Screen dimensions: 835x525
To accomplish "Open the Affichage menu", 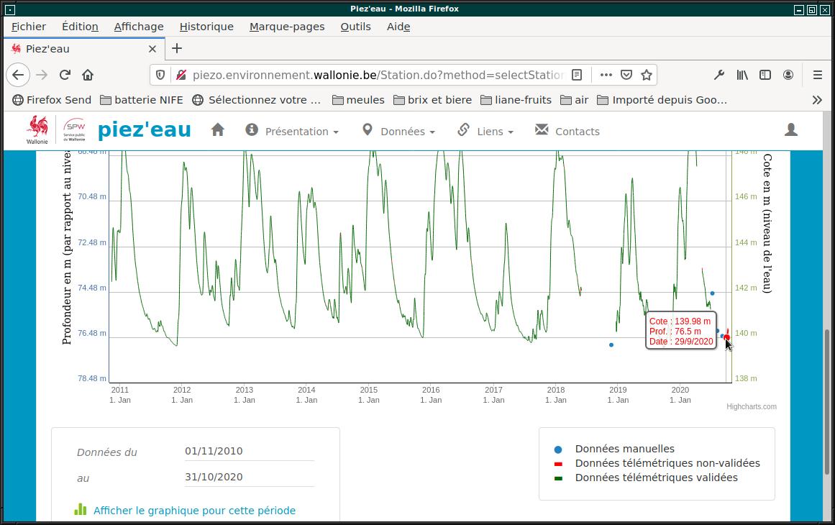I will click(x=139, y=27).
